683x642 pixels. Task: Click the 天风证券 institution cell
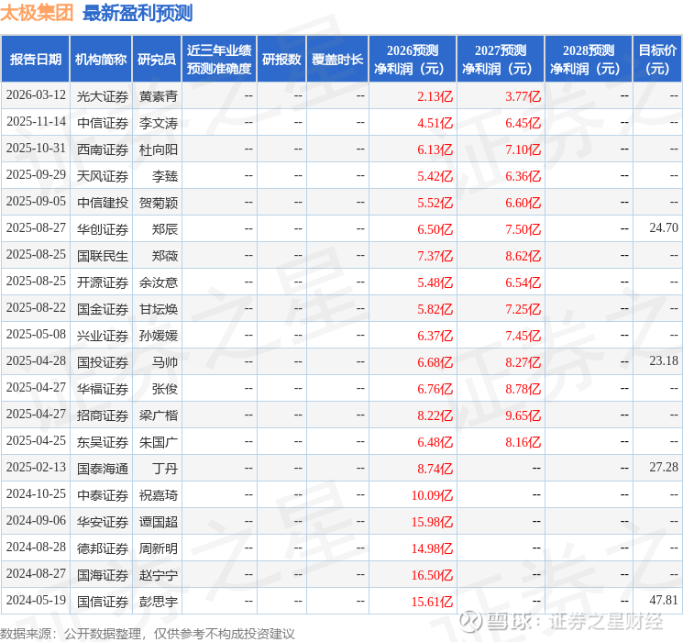coord(103,176)
